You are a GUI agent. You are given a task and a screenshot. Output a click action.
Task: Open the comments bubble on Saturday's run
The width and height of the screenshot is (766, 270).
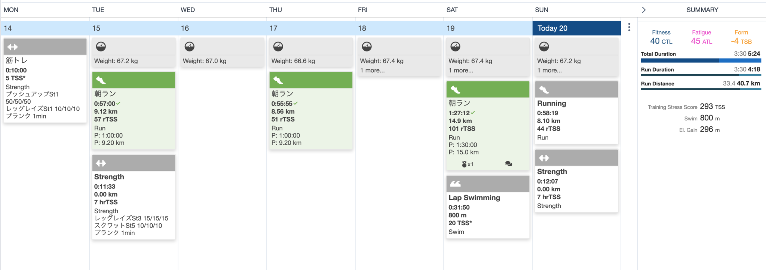(x=509, y=164)
